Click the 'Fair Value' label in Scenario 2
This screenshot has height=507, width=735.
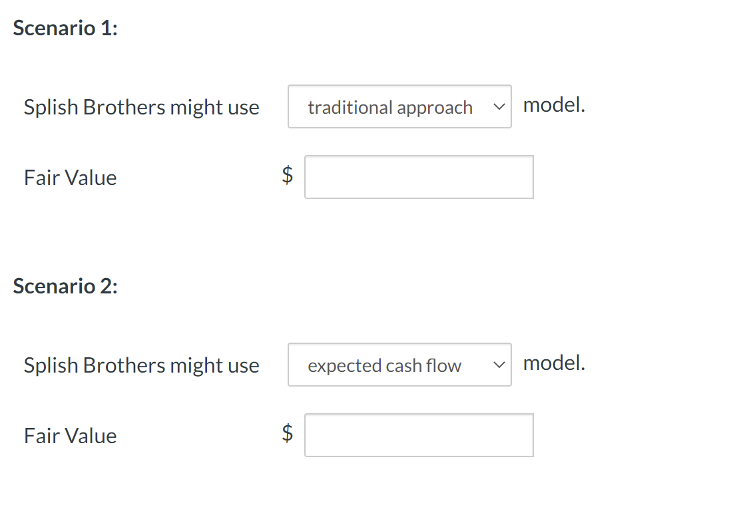tap(70, 436)
